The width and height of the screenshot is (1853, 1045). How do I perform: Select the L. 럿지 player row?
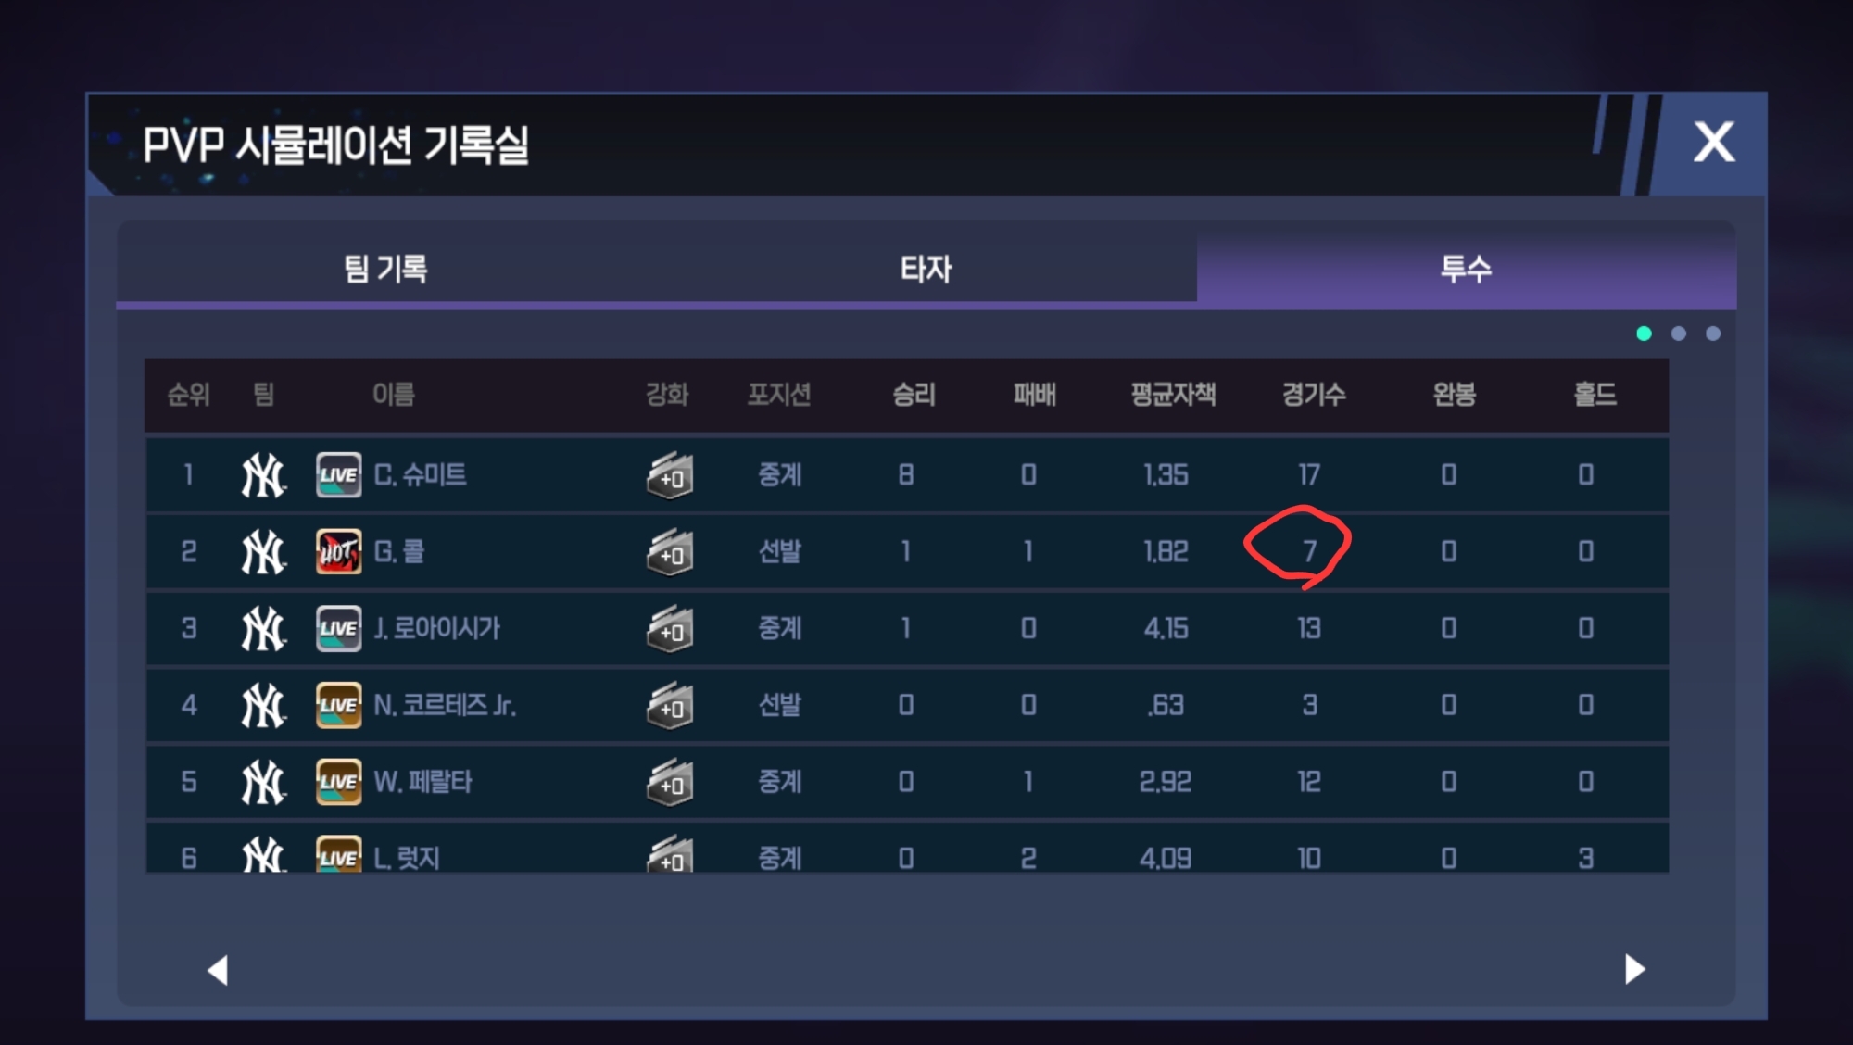pos(907,848)
